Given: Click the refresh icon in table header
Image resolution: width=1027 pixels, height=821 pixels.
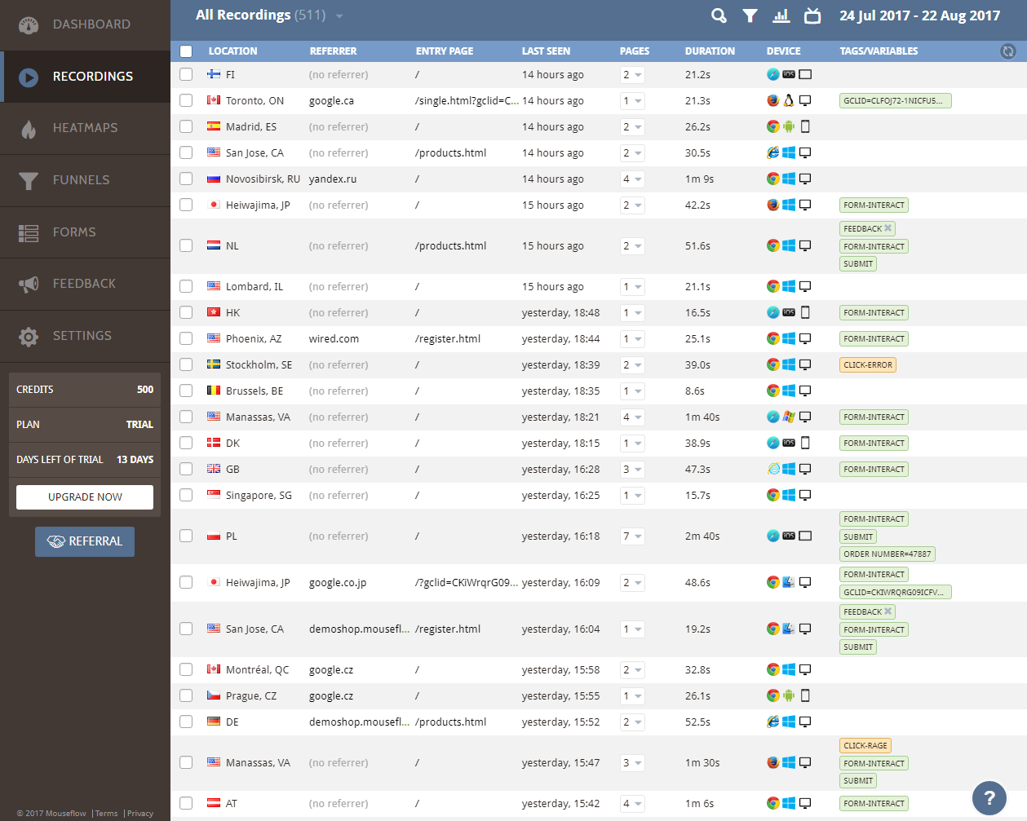Looking at the screenshot, I should coord(1008,51).
